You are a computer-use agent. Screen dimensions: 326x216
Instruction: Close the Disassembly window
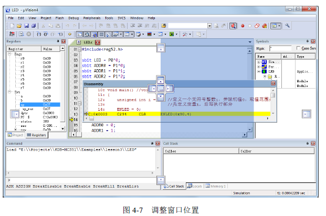pos(273,84)
